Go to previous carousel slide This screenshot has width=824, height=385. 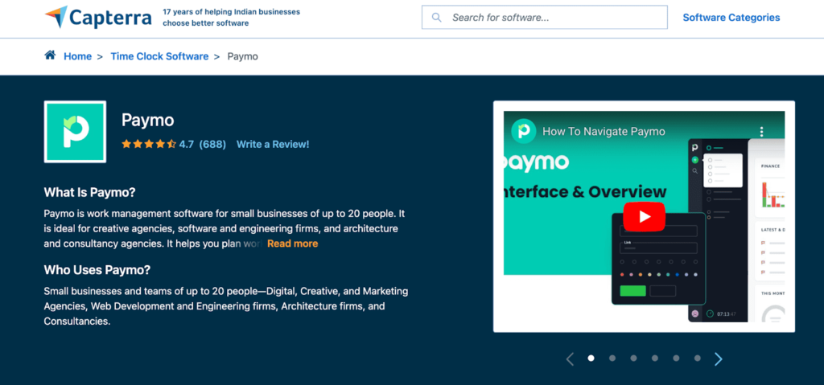570,358
